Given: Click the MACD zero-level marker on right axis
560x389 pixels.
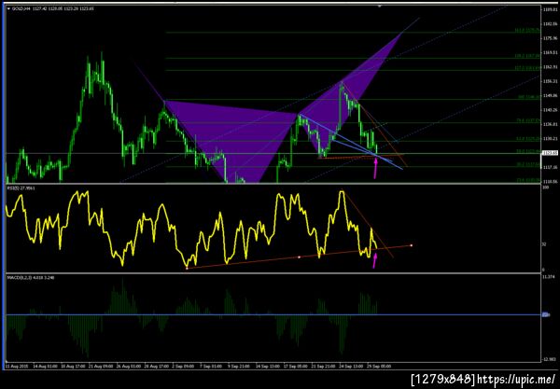Looking at the screenshot, I should tap(546, 314).
